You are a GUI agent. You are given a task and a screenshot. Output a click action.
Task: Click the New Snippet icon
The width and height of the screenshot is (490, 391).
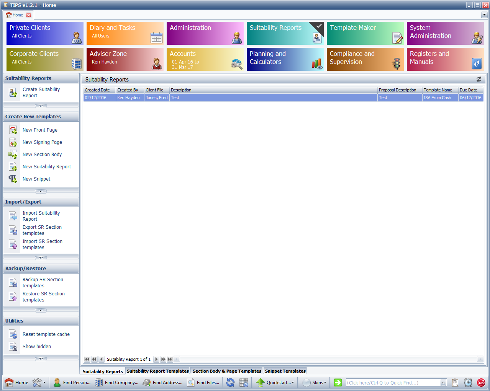(x=13, y=179)
